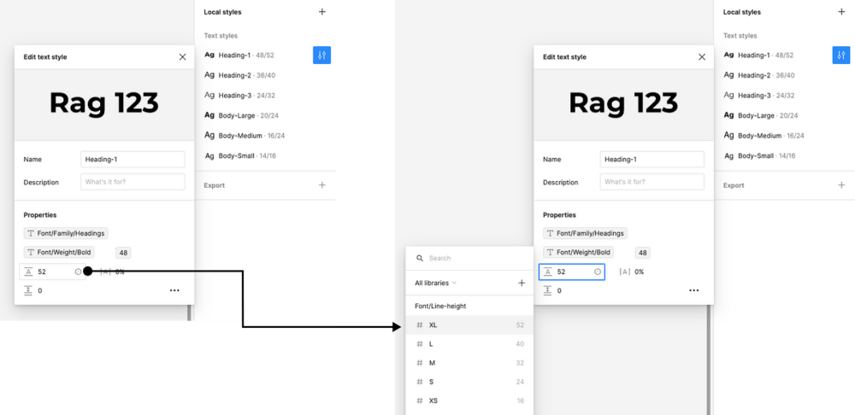Image resolution: width=855 pixels, height=415 pixels.
Task: Click the font size 48 chip in right panel
Action: coord(643,253)
